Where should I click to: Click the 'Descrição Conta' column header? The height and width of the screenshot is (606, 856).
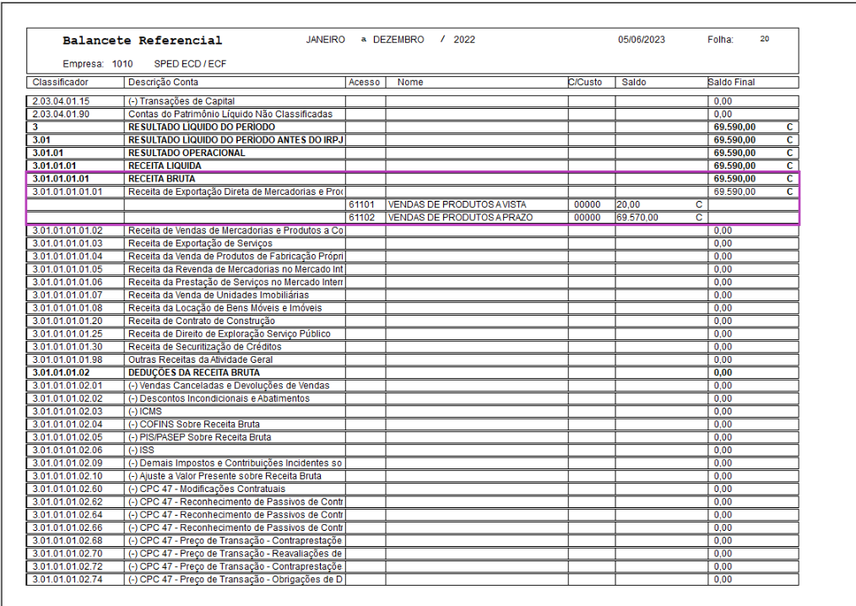point(163,83)
